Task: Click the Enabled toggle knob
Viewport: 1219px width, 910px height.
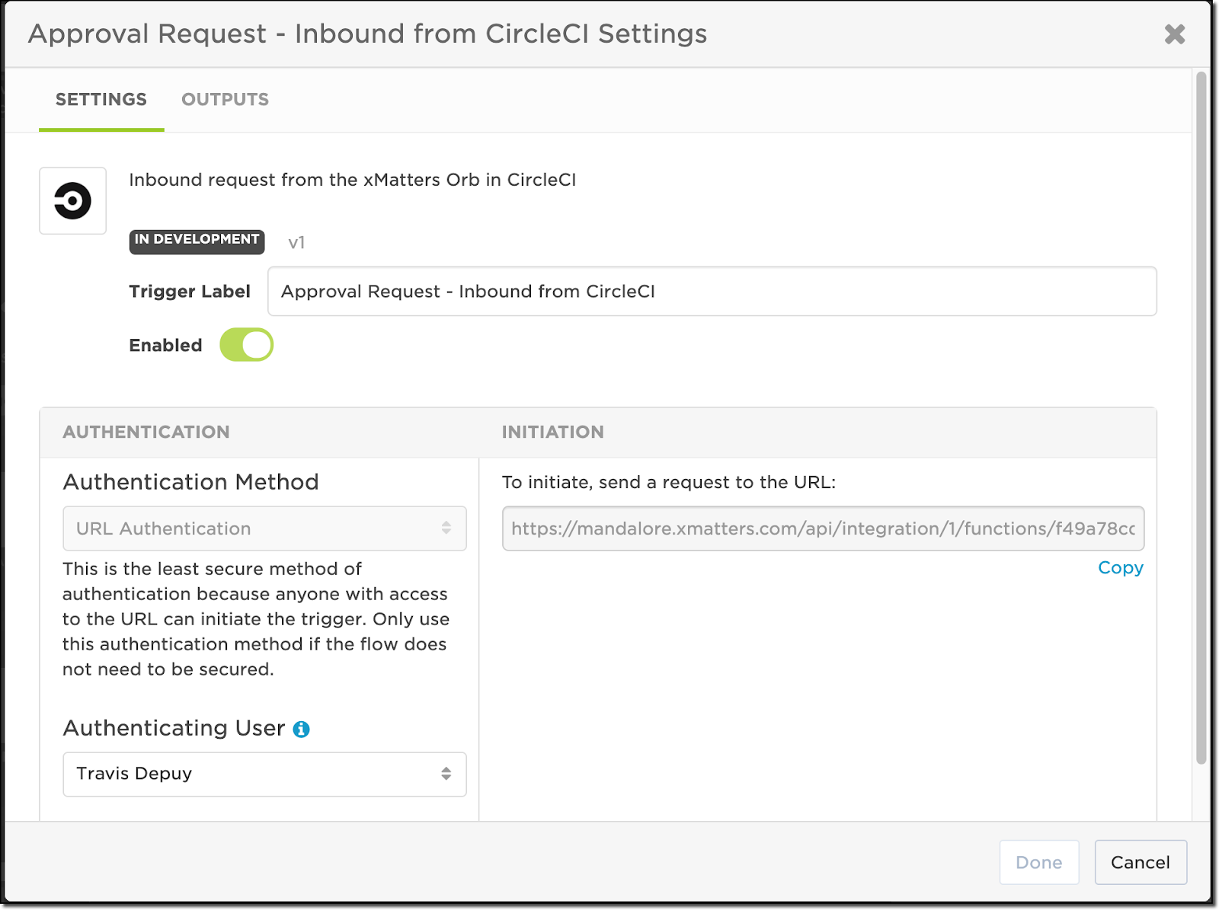Action: (x=257, y=344)
